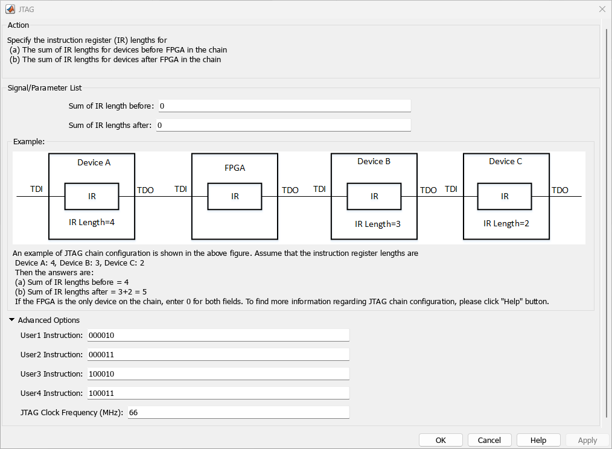The width and height of the screenshot is (612, 449).
Task: Apply the current JTAG settings
Action: 586,440
